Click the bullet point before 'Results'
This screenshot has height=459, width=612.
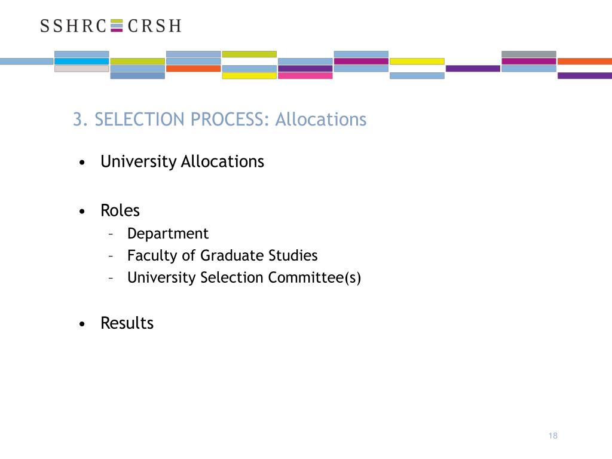(x=82, y=324)
